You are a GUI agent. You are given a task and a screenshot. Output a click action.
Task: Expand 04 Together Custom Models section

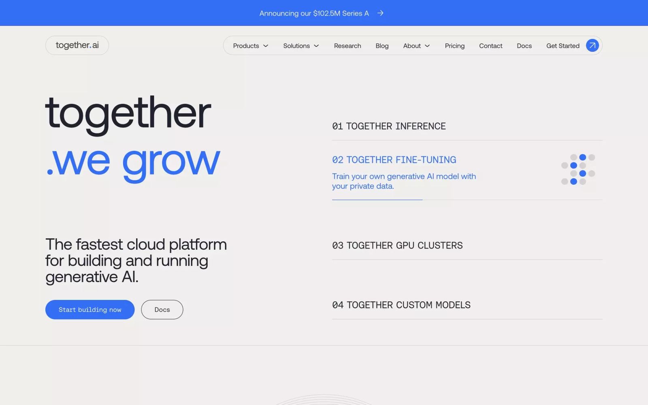tap(401, 305)
